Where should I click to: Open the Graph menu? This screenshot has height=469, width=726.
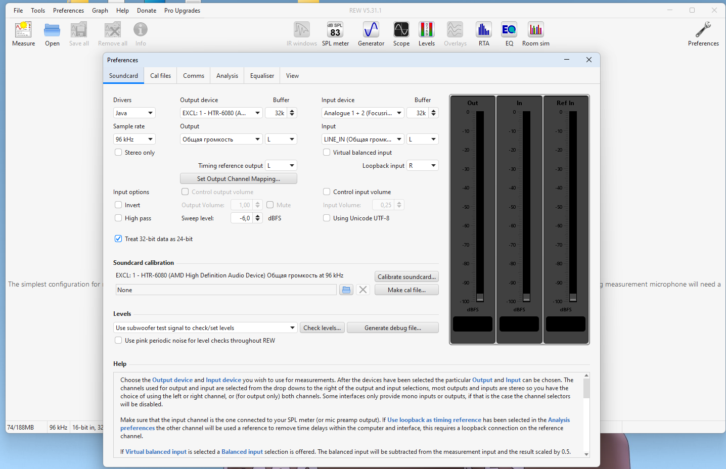click(100, 11)
